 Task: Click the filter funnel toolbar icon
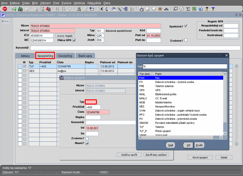pos(70,9)
